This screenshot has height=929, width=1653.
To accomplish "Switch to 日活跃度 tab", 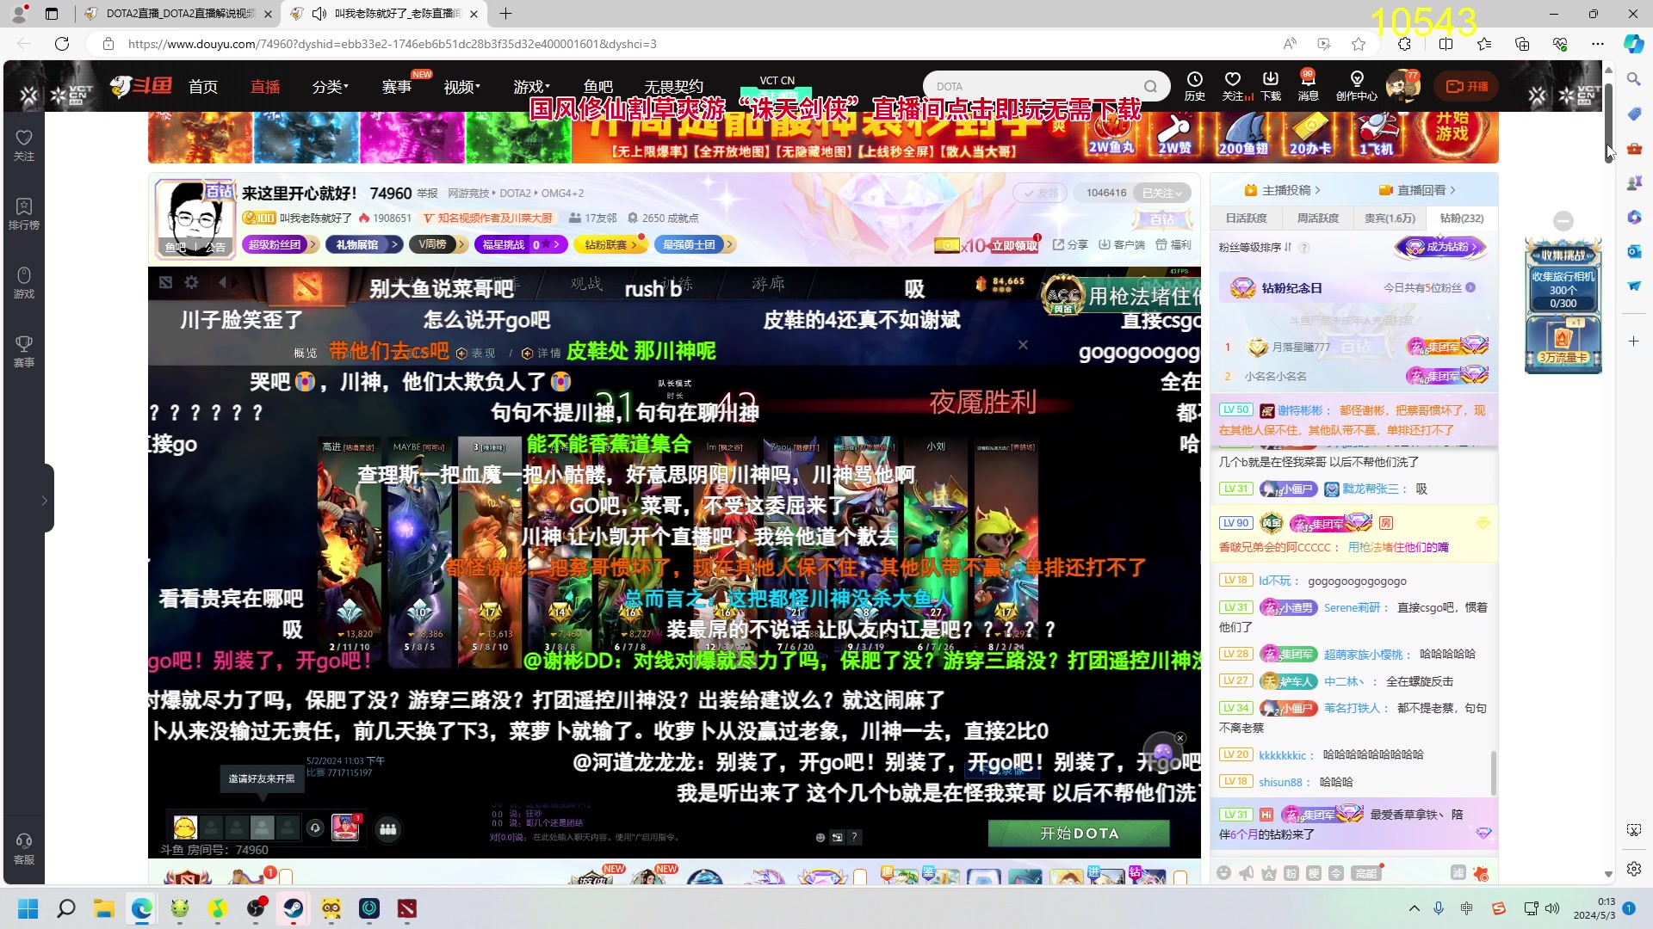I will click(x=1246, y=218).
